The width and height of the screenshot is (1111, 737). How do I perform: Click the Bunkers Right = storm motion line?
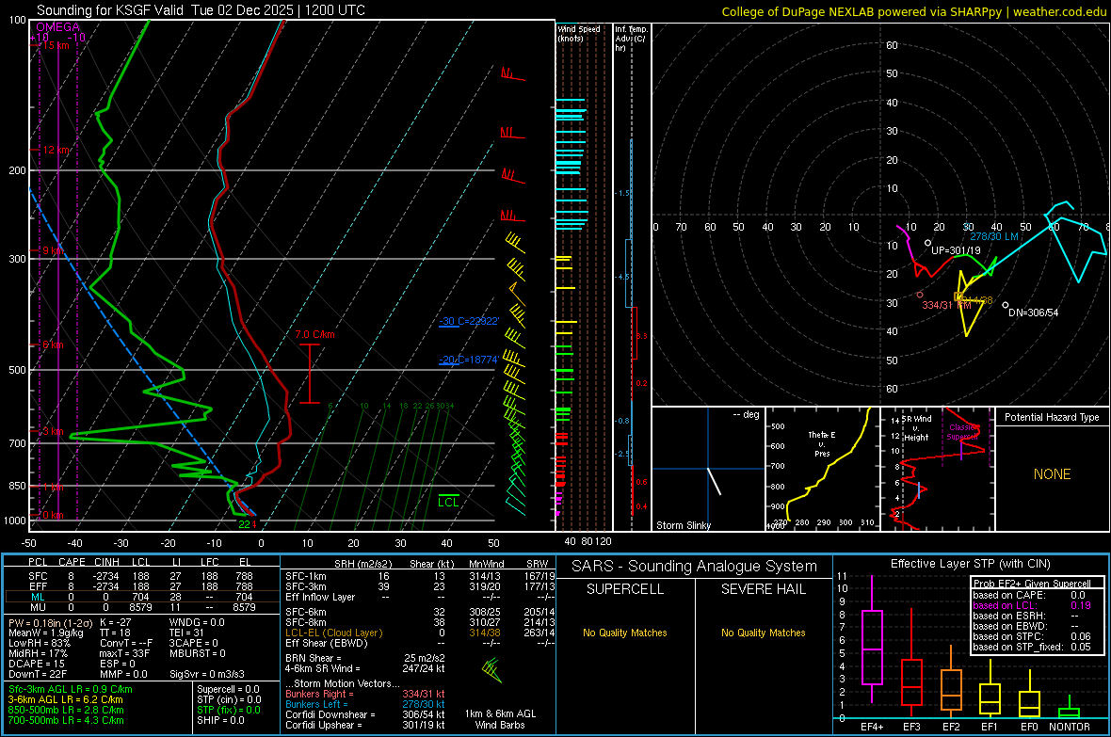click(x=365, y=694)
